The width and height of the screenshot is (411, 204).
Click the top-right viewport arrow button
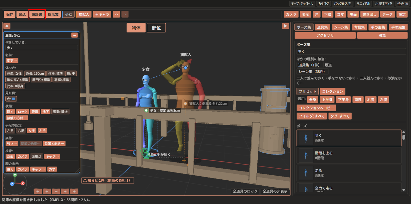coord(285,26)
